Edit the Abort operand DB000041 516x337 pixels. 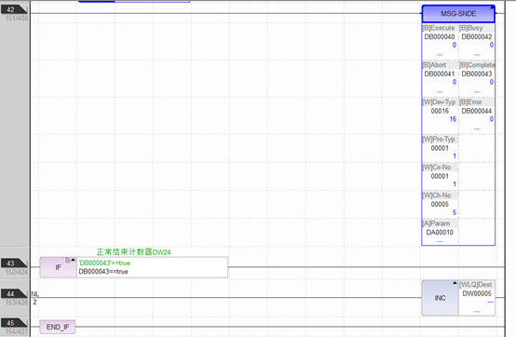click(440, 74)
